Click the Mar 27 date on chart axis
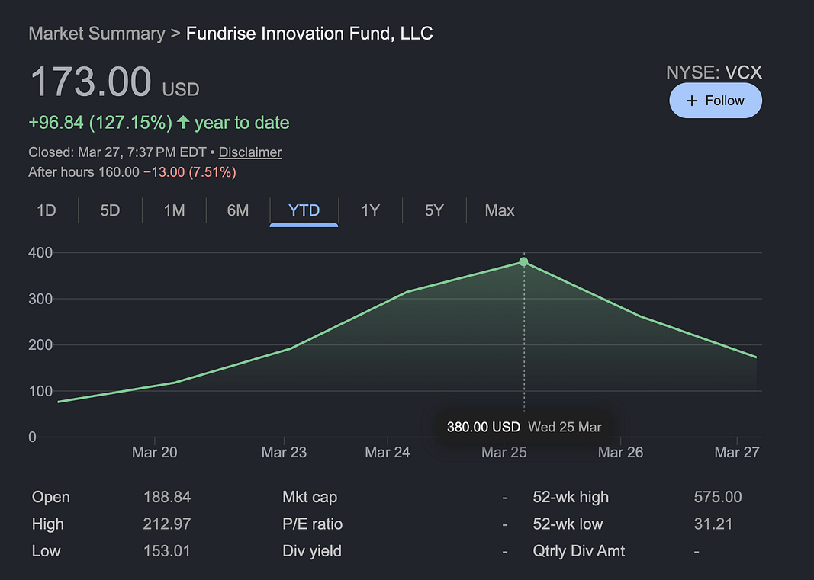The image size is (814, 580). click(x=737, y=453)
